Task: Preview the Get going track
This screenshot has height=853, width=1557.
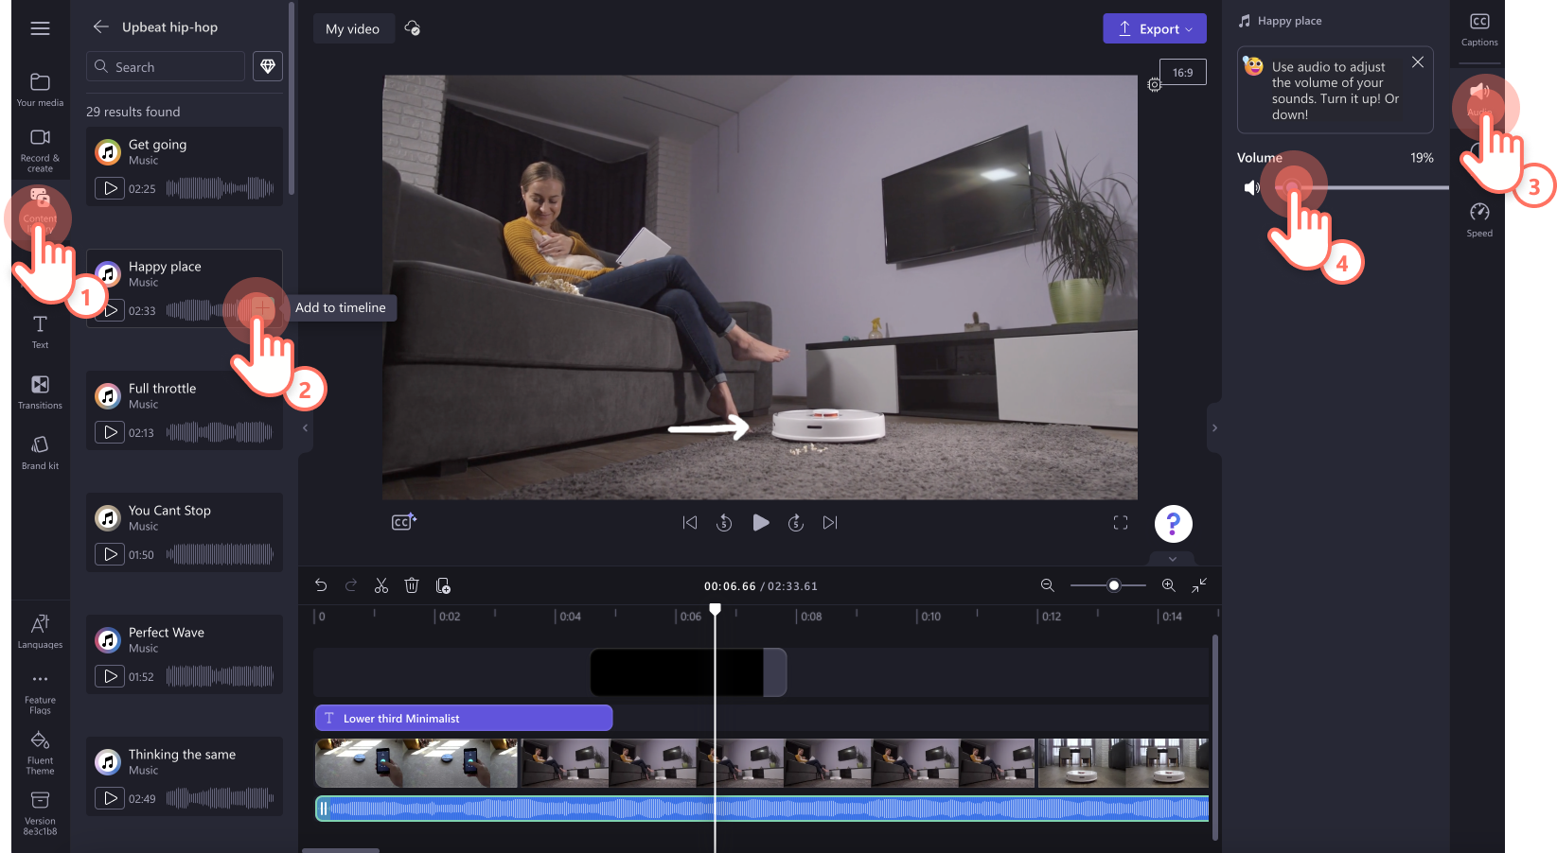Action: [x=111, y=188]
